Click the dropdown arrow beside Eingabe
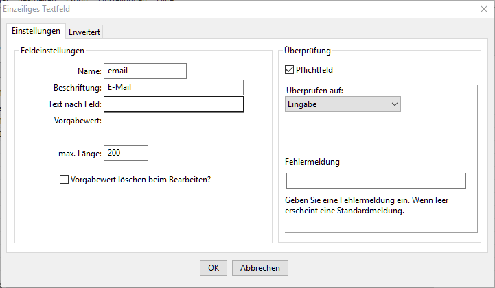The image size is (495, 288). click(394, 104)
